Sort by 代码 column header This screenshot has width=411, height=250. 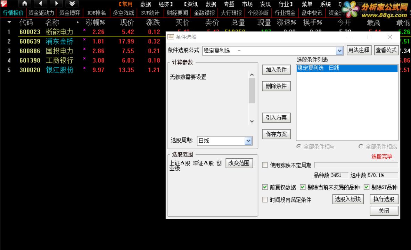pyautogui.click(x=26, y=23)
